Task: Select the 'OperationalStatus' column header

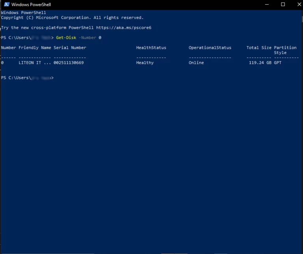Action: 210,48
